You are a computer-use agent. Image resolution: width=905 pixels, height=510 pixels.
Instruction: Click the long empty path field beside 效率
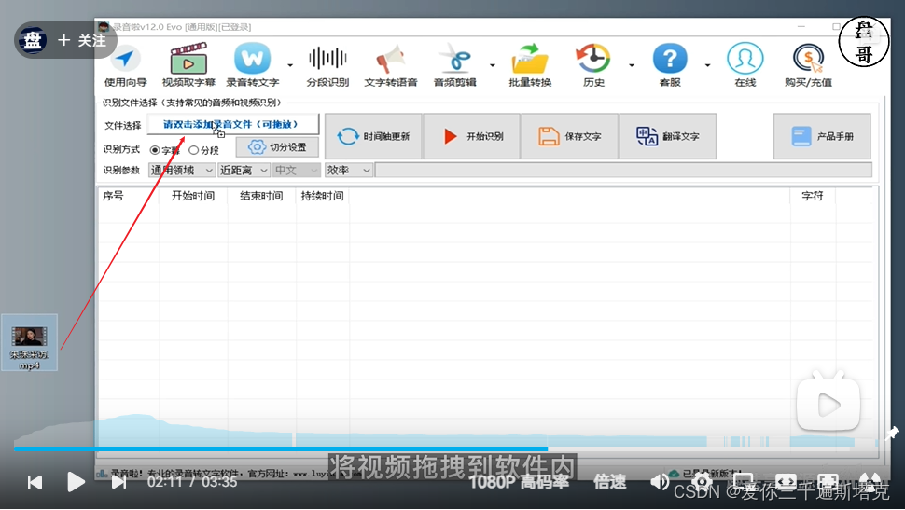click(623, 171)
